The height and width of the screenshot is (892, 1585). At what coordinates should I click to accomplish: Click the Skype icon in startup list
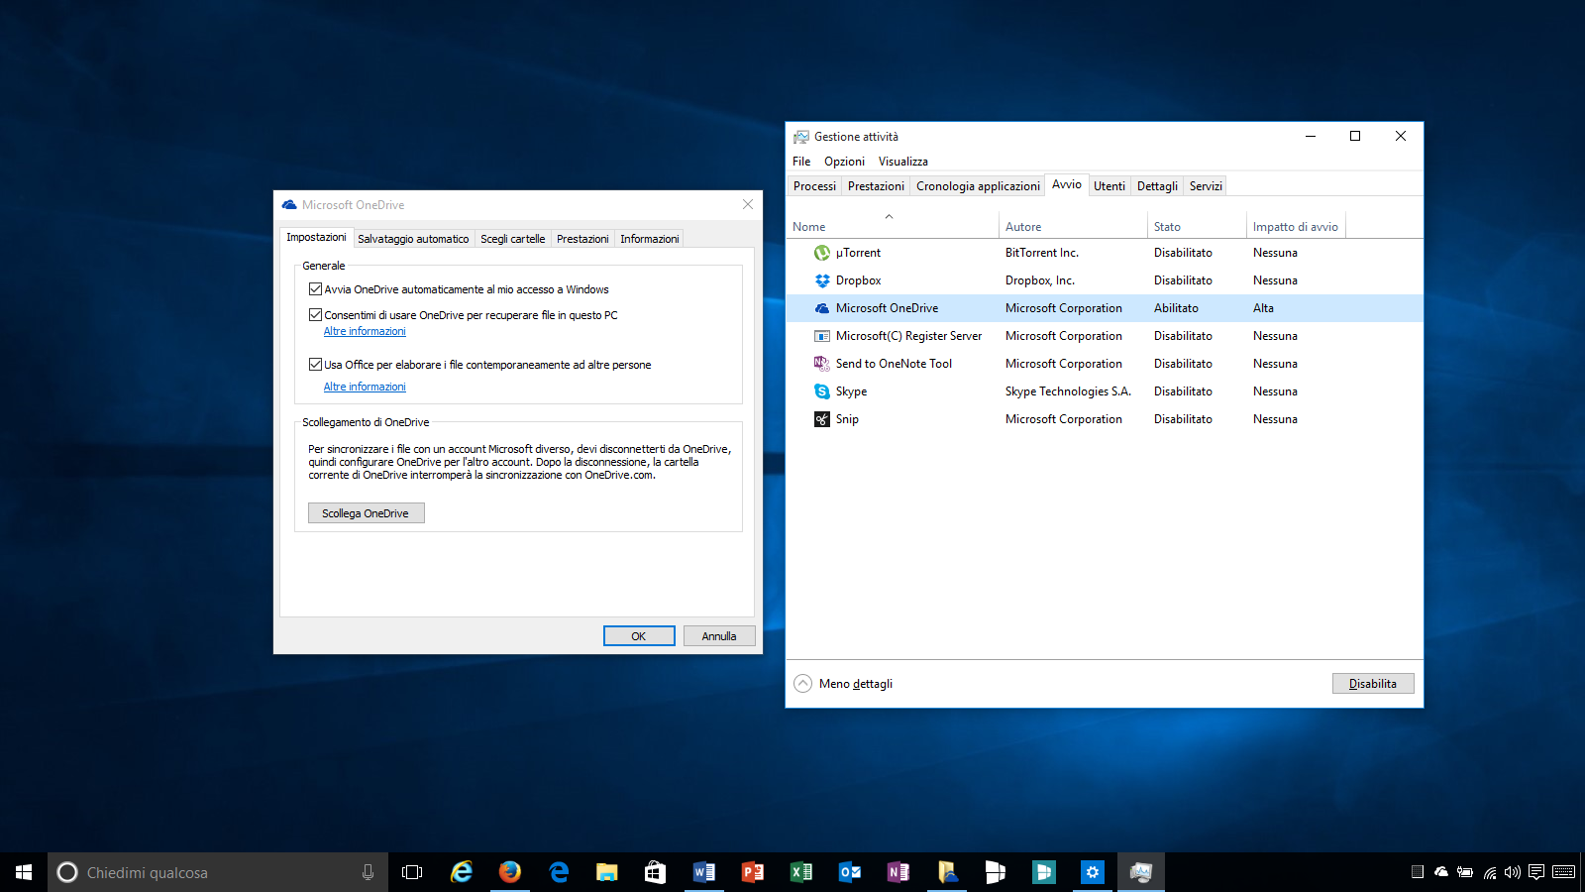tap(822, 391)
